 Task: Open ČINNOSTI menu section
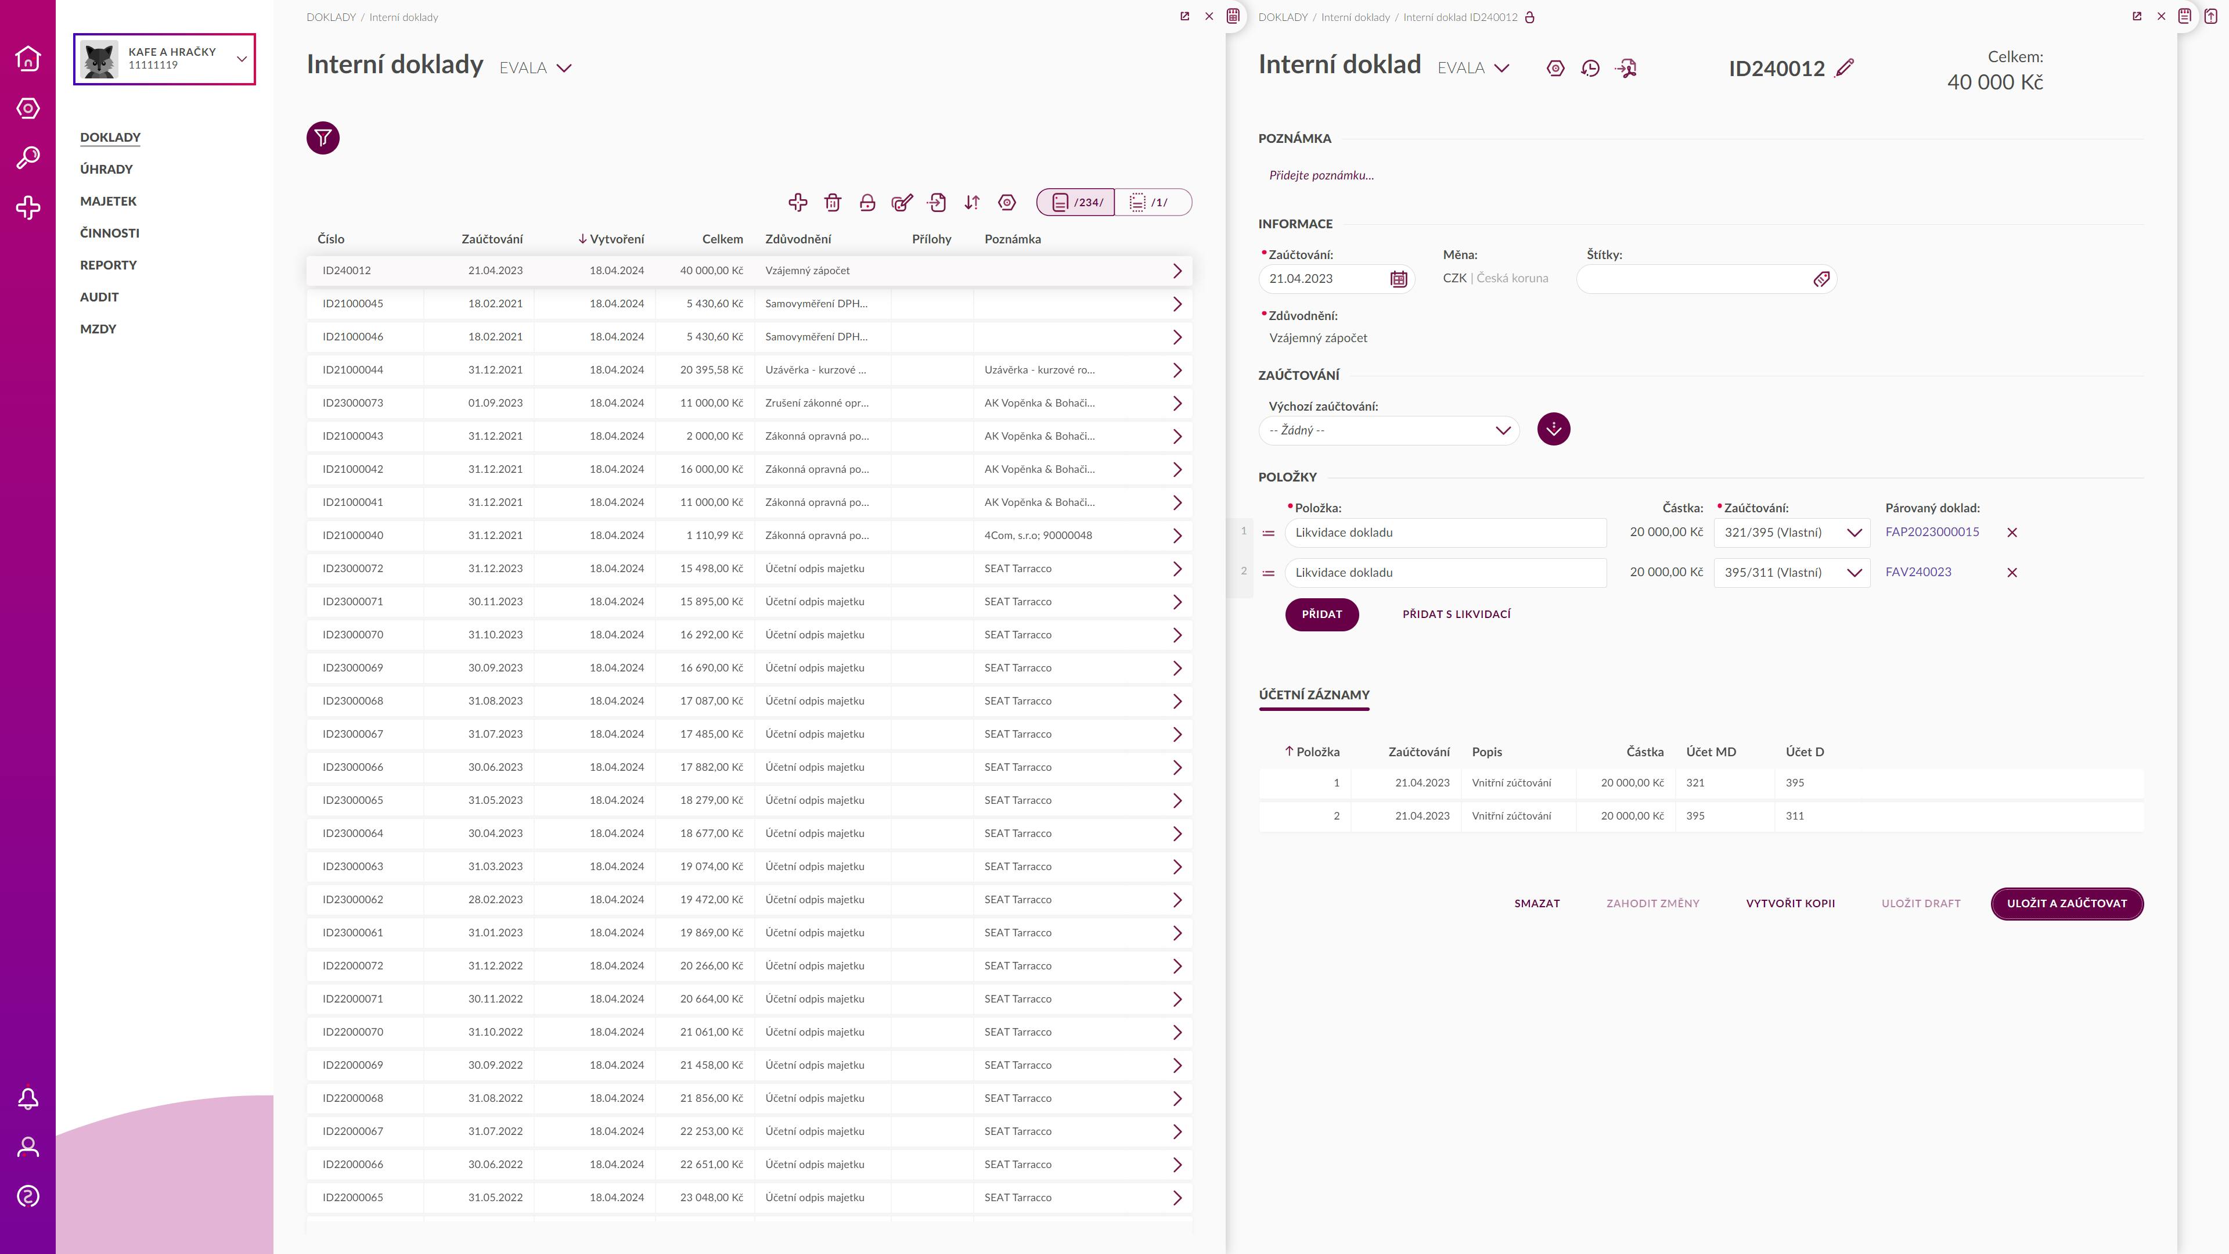[x=110, y=233]
